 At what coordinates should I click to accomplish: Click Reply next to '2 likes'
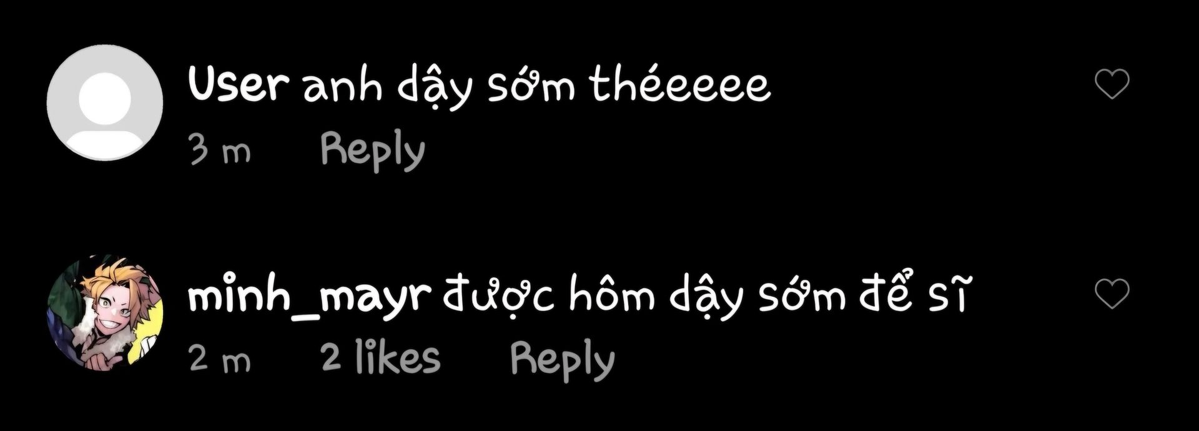pyautogui.click(x=563, y=361)
